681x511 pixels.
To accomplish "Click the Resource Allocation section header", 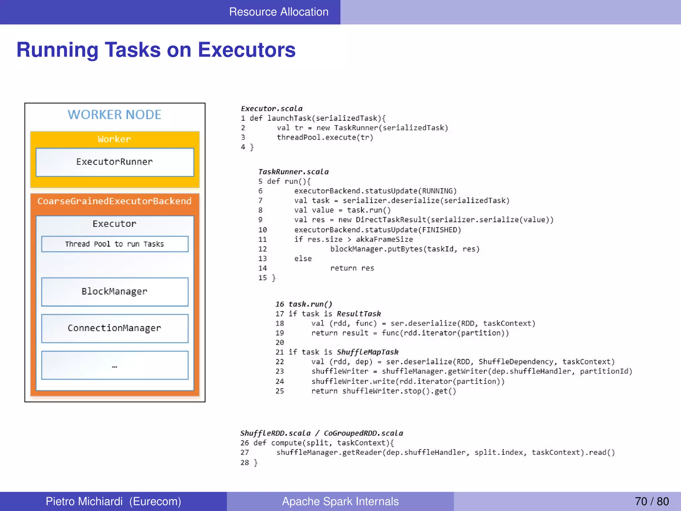I will (x=278, y=12).
